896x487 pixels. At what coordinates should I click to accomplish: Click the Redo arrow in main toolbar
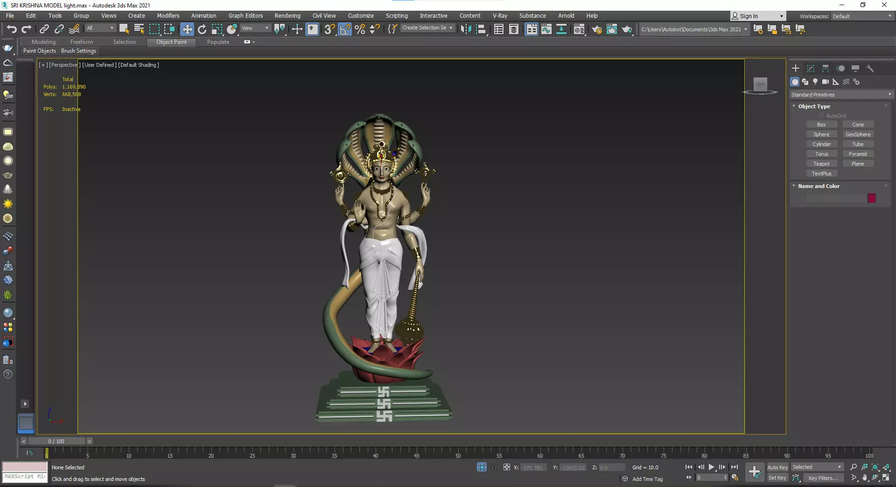[27, 29]
